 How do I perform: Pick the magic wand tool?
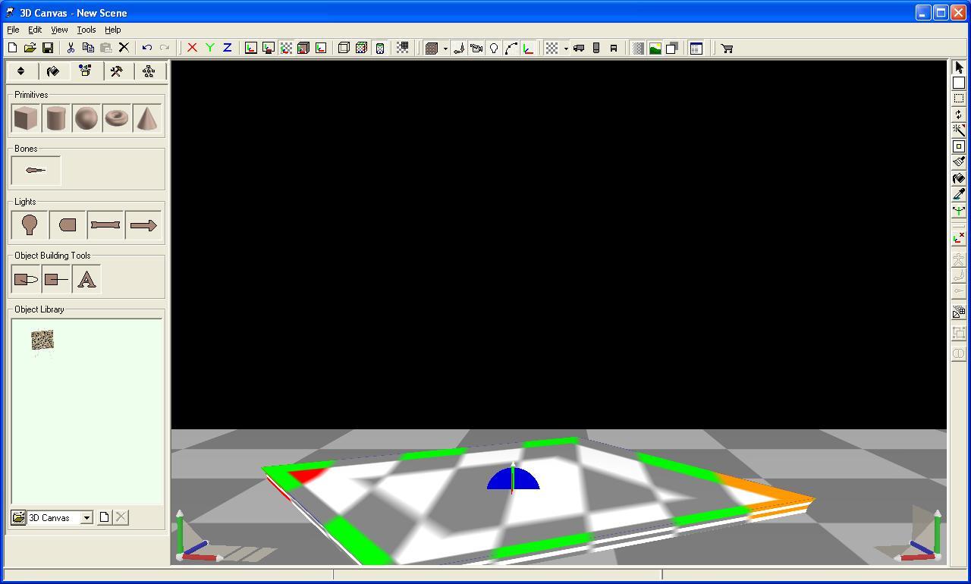coord(959,130)
